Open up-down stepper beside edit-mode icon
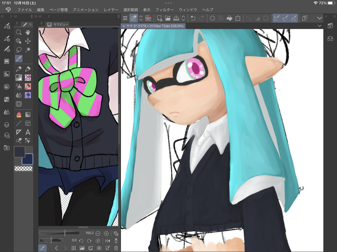Viewport: 337px width, 252px height. 141,18
